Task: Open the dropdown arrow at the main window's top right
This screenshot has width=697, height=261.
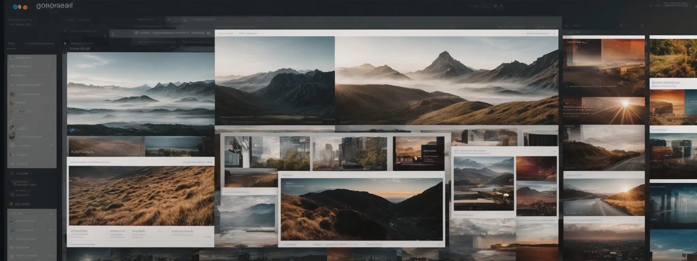Action: pos(554,34)
